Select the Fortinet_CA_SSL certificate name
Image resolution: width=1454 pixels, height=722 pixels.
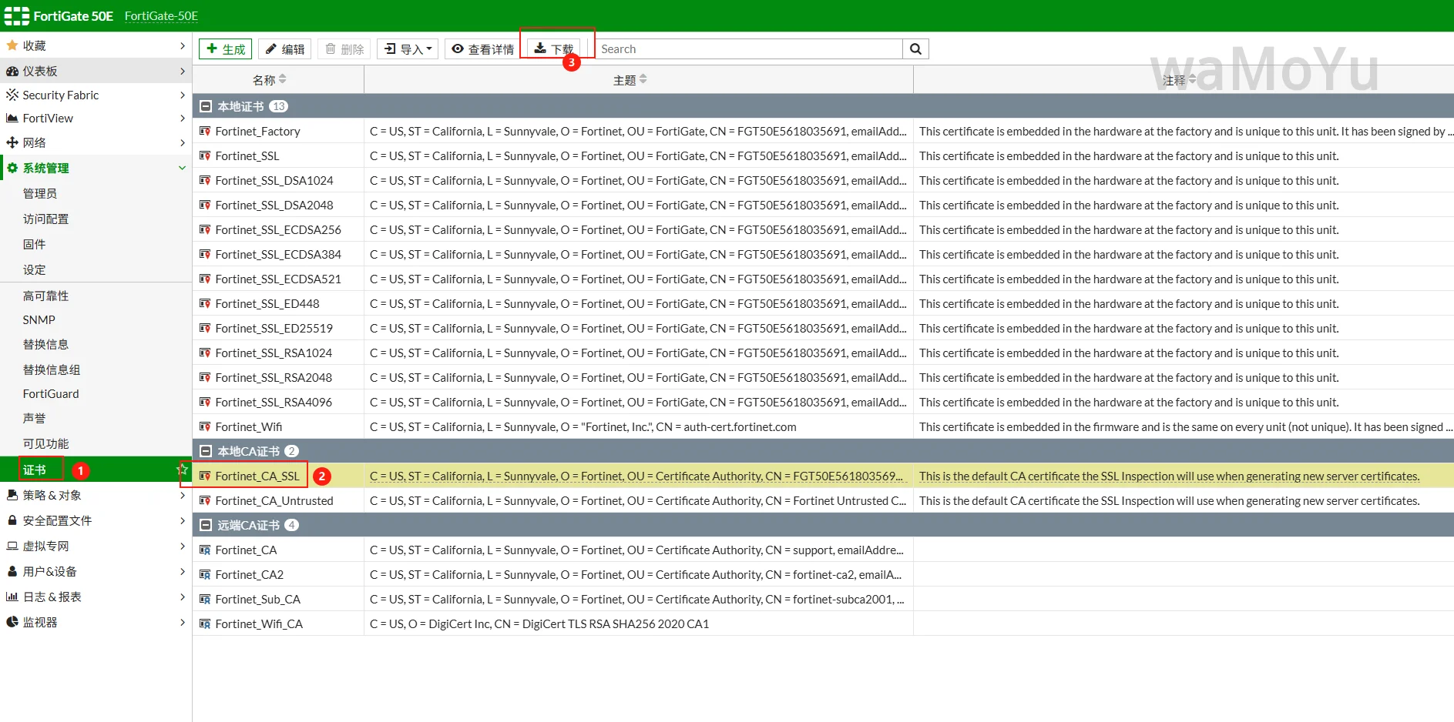257,476
